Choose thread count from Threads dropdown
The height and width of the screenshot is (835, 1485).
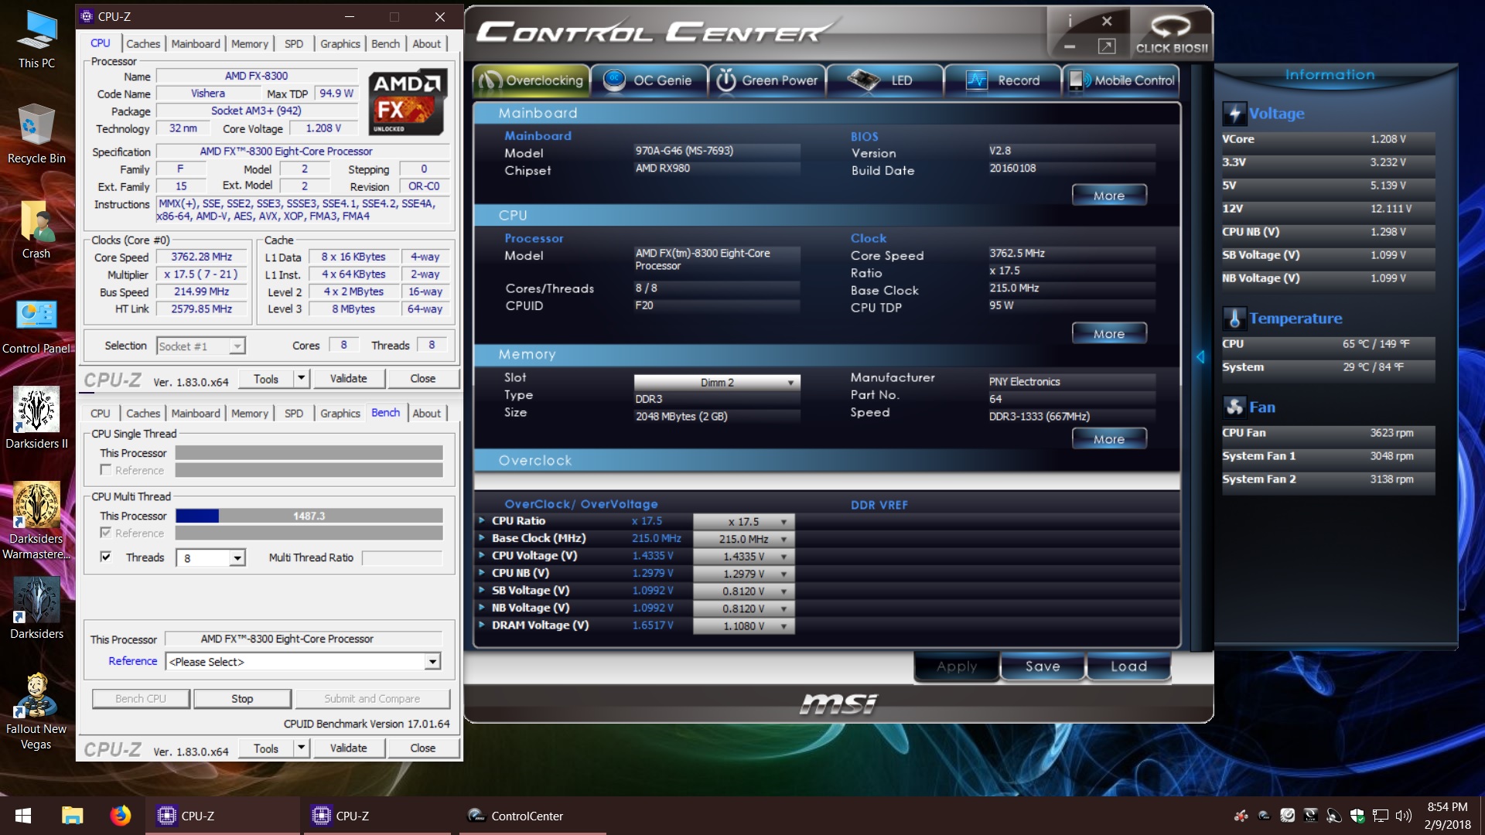[x=210, y=557]
